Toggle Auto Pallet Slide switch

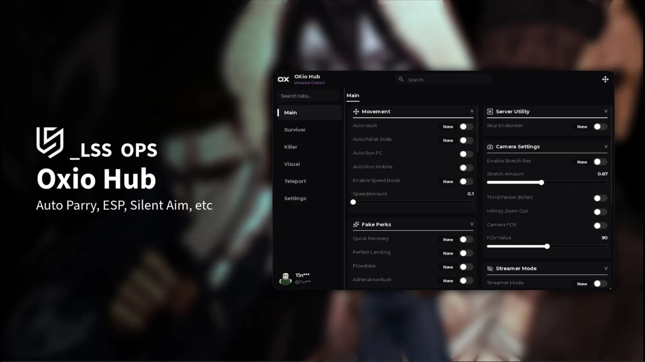[466, 140]
